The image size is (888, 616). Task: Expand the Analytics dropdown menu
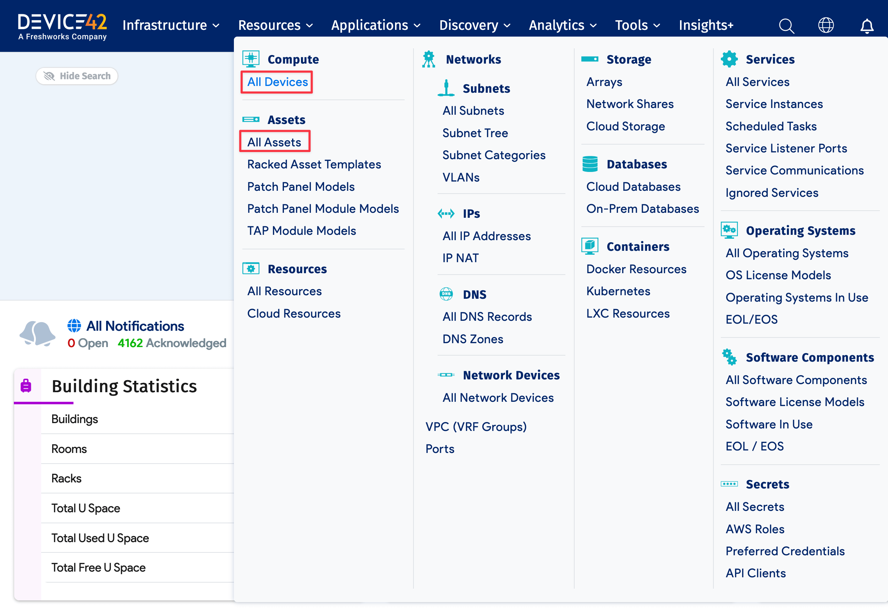point(563,26)
